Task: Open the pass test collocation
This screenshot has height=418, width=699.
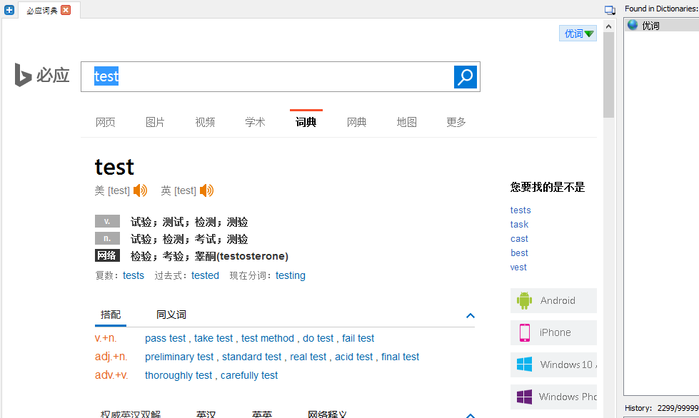Action: coord(166,338)
